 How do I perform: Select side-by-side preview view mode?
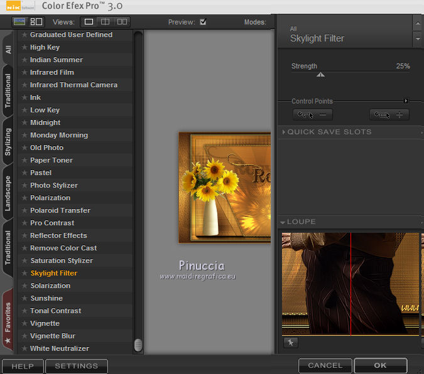point(122,21)
